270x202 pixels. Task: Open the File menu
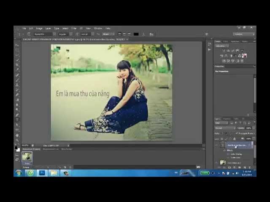coord(24,28)
